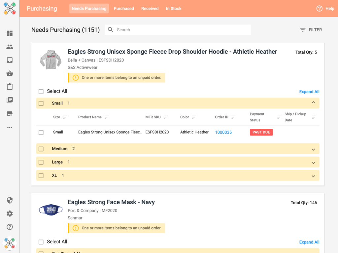Click the user avatar logo at sidebar bottom

point(10,243)
